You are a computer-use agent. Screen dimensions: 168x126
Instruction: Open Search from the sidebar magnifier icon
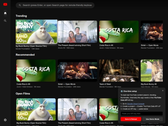[x=5, y=21]
